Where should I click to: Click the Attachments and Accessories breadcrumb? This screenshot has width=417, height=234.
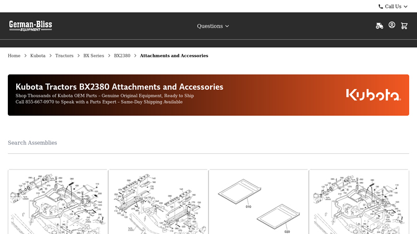174,56
